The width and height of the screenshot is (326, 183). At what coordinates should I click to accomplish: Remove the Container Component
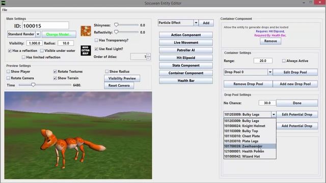coord(270,41)
